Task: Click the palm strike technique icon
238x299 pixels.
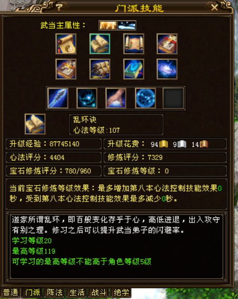Action: [116, 98]
